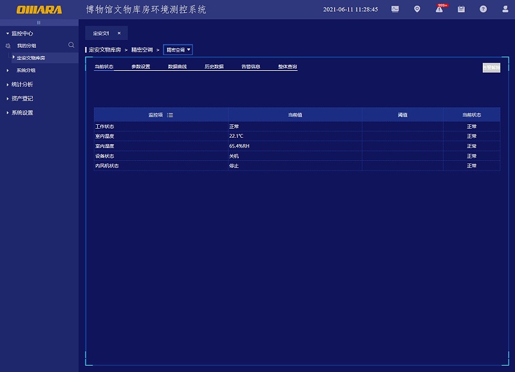
Task: Click the list icon next to 监控项
Action: (x=169, y=115)
